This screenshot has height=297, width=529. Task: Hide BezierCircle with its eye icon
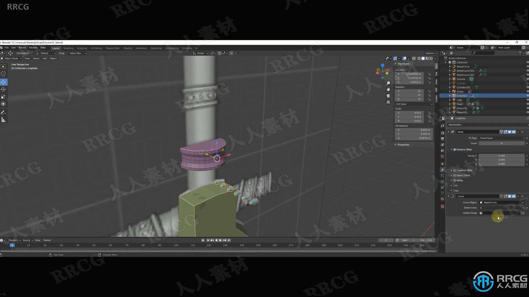point(527,67)
